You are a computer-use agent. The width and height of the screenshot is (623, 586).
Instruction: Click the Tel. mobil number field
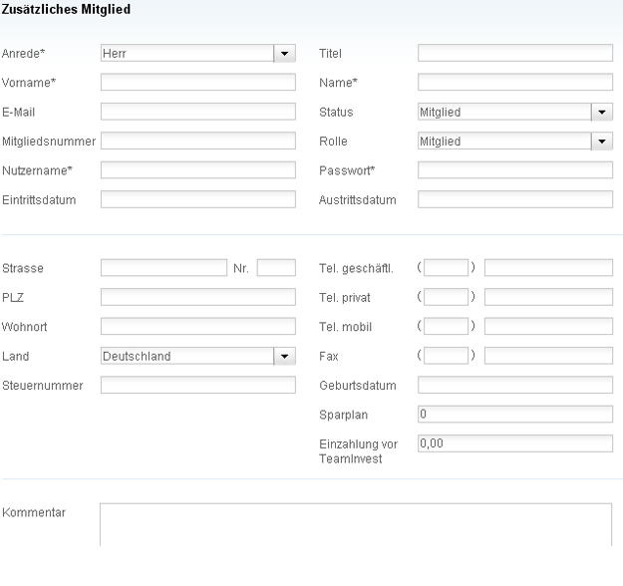pos(548,326)
